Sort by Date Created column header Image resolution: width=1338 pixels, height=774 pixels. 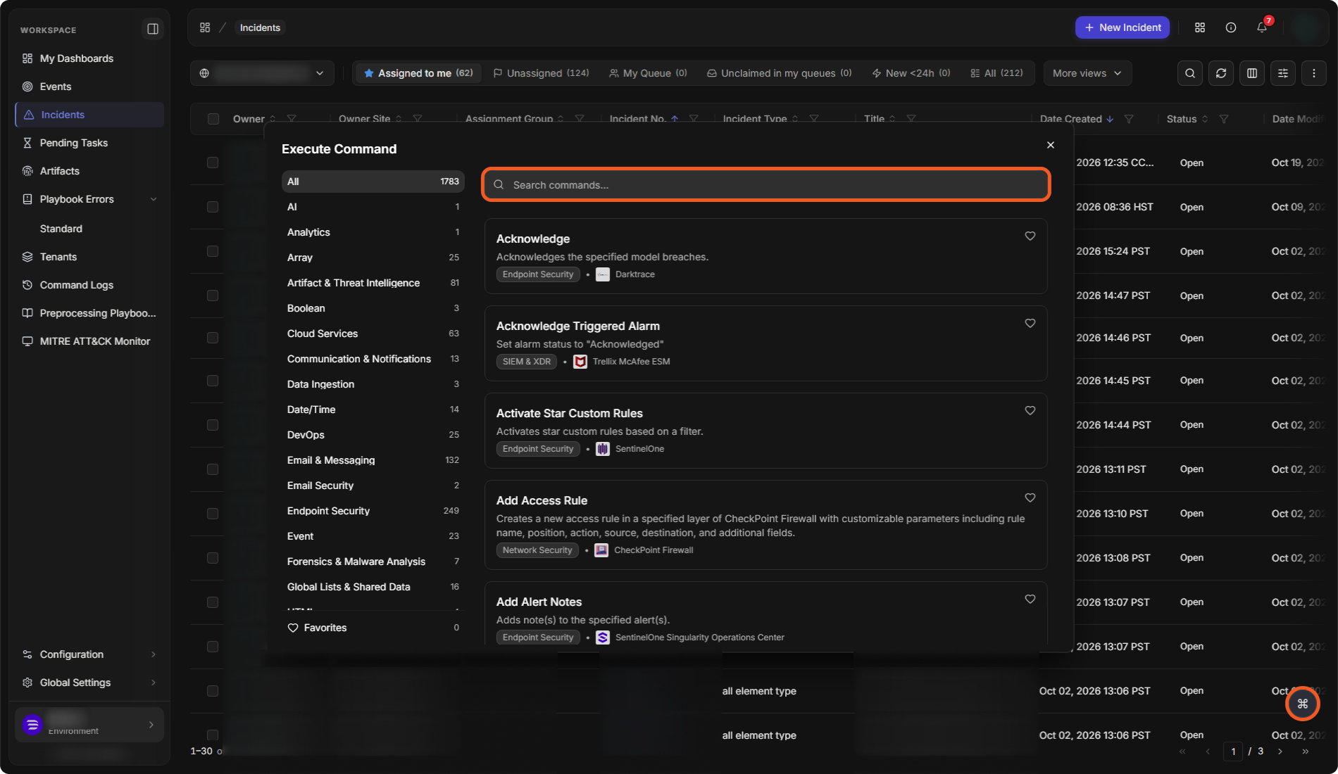click(1076, 119)
